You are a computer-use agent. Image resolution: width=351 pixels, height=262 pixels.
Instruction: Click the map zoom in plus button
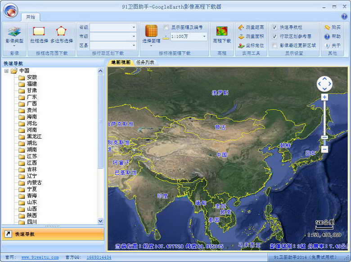point(324,97)
